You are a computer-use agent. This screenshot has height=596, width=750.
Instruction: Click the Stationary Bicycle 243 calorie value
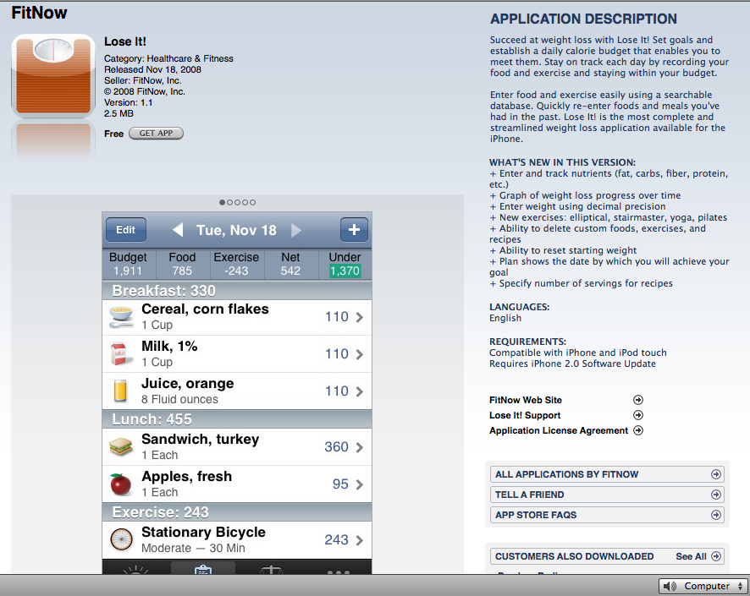click(336, 539)
